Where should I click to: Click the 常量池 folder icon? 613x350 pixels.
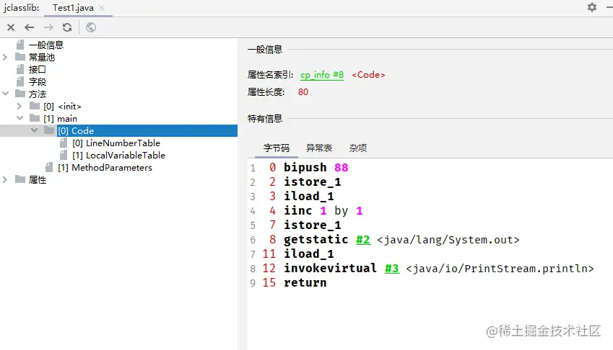click(x=20, y=57)
